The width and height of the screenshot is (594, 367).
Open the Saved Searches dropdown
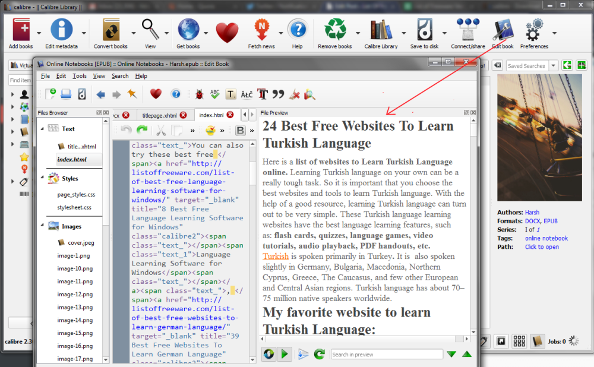coord(554,65)
